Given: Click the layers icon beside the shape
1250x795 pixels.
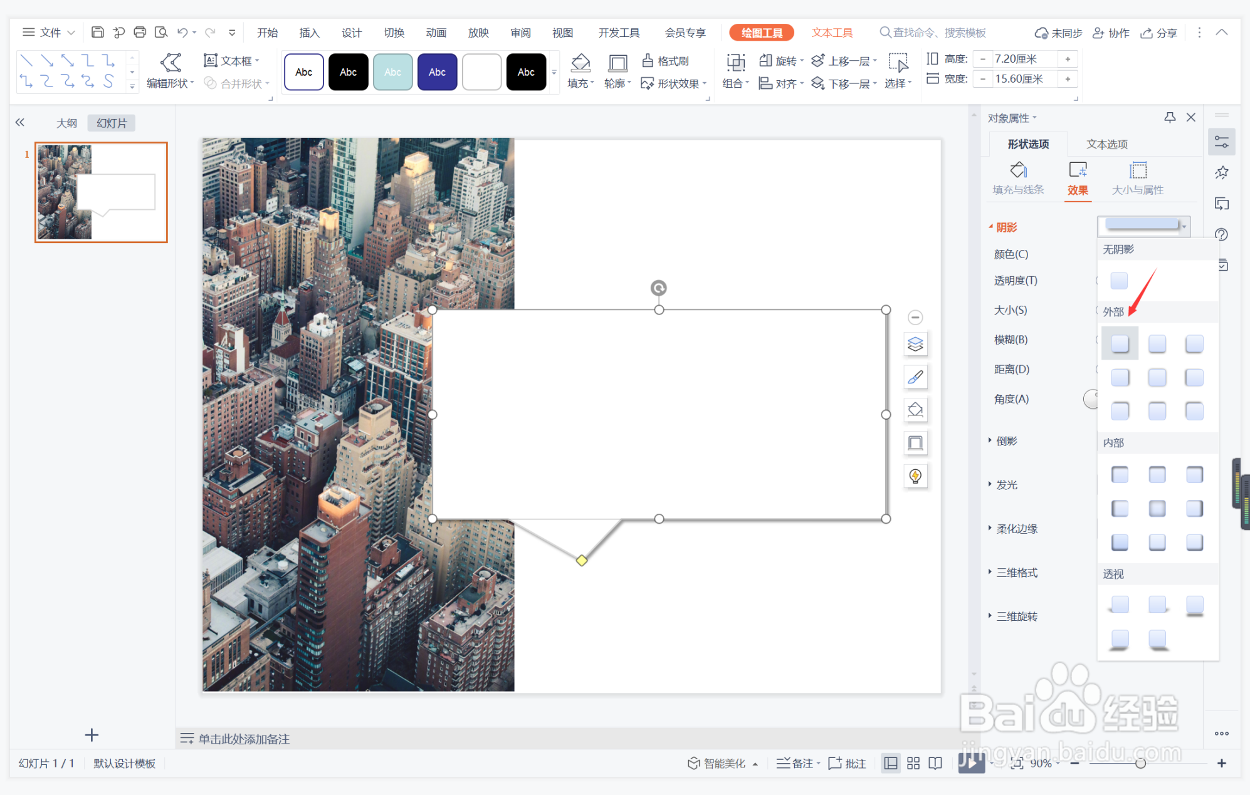Looking at the screenshot, I should [x=915, y=344].
